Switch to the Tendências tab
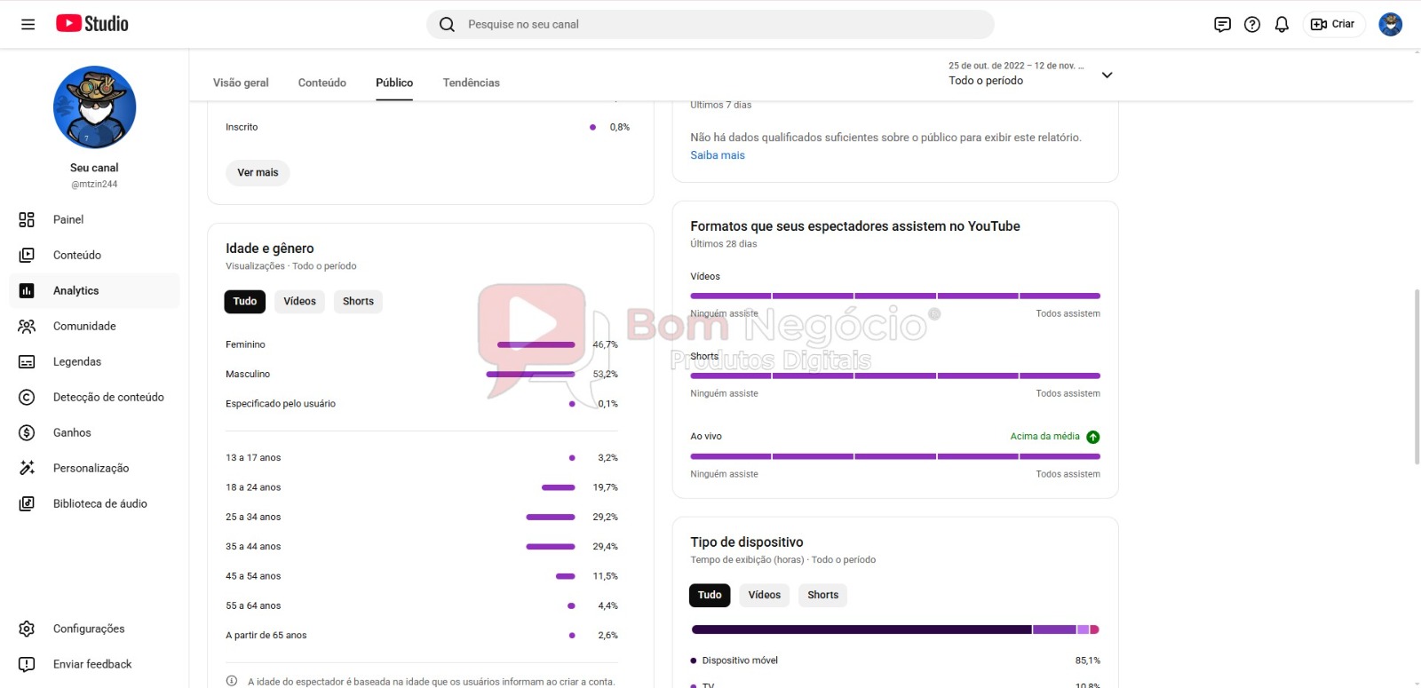 [471, 83]
